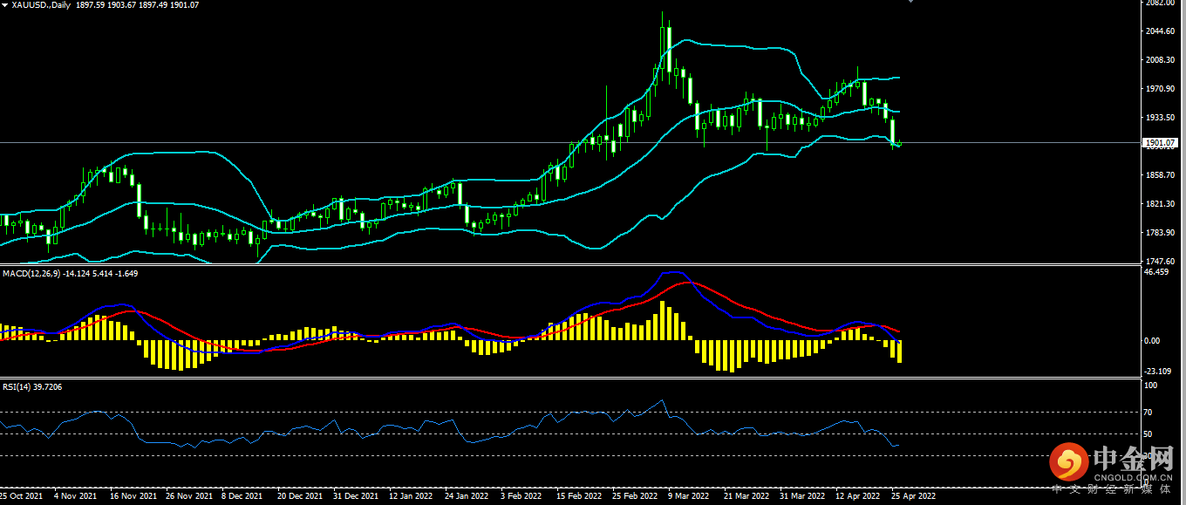Click the red MACD signal line peak
The height and width of the screenshot is (505, 1186).
[689, 282]
